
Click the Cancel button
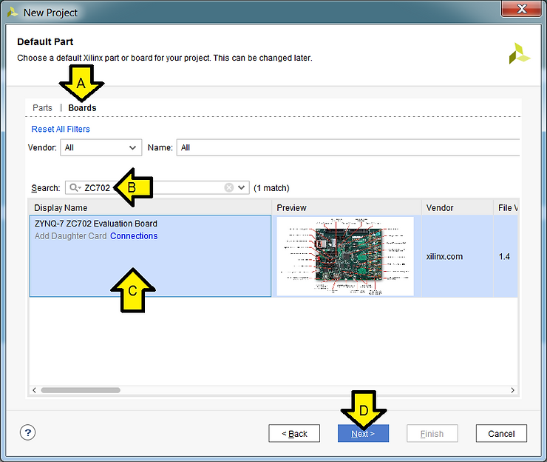click(x=501, y=433)
